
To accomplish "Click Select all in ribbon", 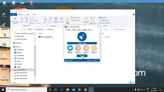I will (103, 18).
